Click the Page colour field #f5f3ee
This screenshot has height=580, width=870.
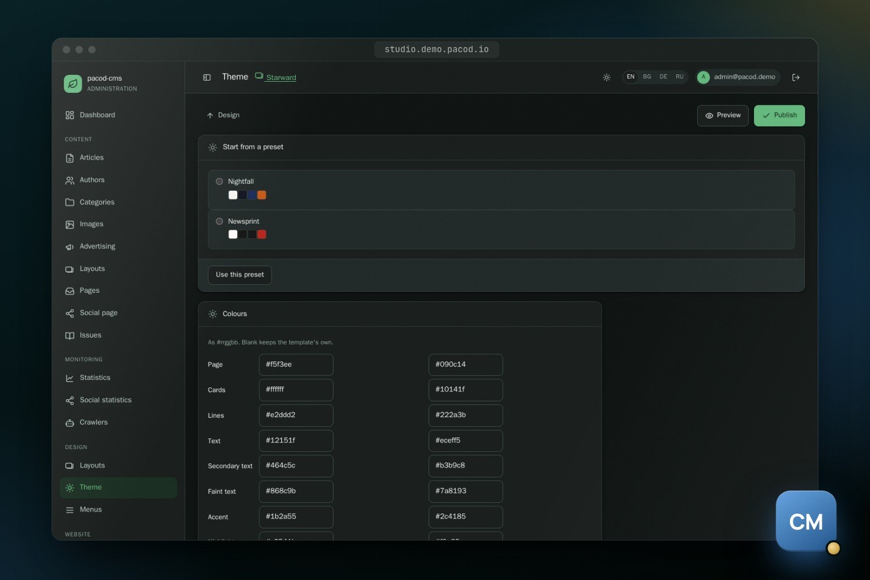click(x=296, y=365)
